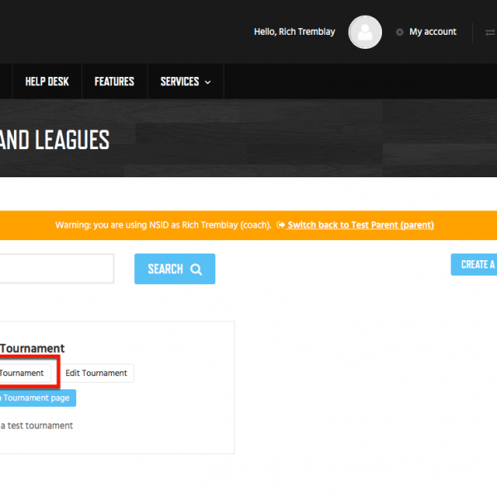This screenshot has height=497, width=497.
Task: Click the magnifier icon in Search button
Action: pyautogui.click(x=195, y=269)
